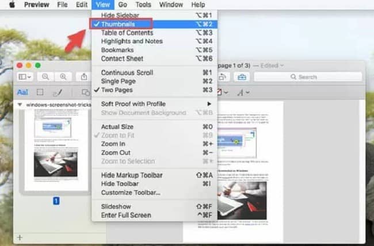The width and height of the screenshot is (374, 246).
Task: Open the Apple menu
Action: click(x=12, y=5)
